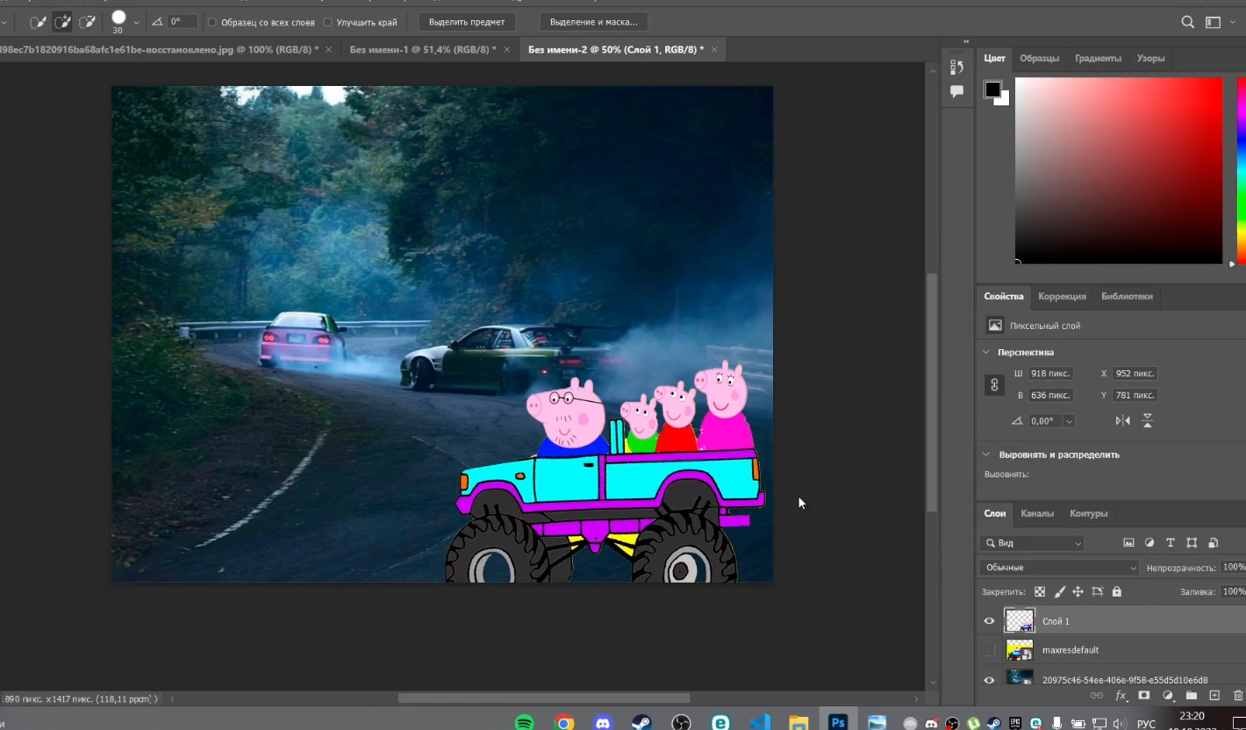Click the flip horizontal icon
The width and height of the screenshot is (1246, 730).
coord(1122,421)
